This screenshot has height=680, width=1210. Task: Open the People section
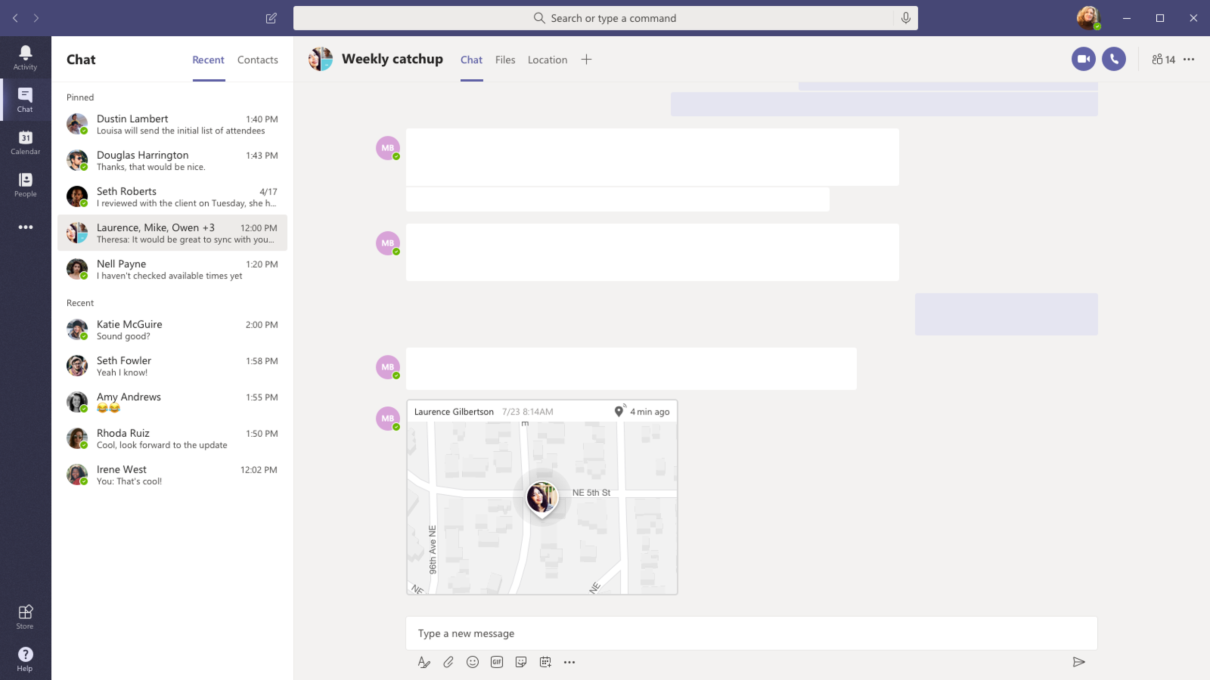[25, 185]
